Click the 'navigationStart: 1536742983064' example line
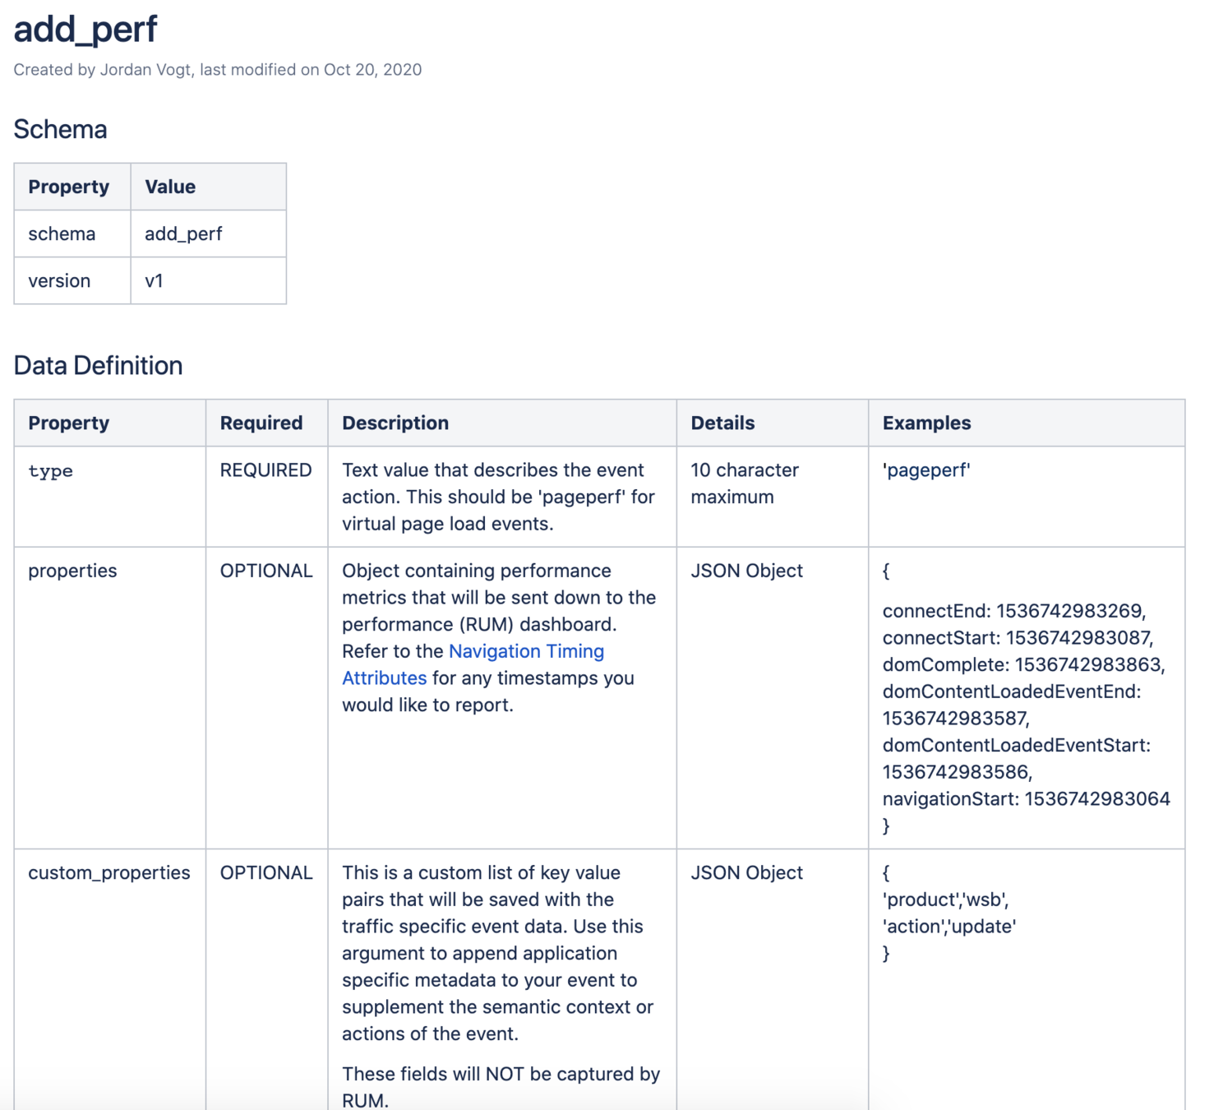1214x1110 pixels. coord(1027,798)
